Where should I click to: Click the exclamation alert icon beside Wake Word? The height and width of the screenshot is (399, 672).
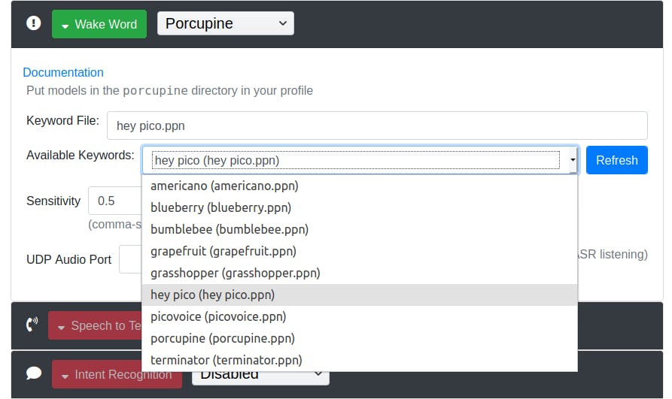pyautogui.click(x=33, y=23)
